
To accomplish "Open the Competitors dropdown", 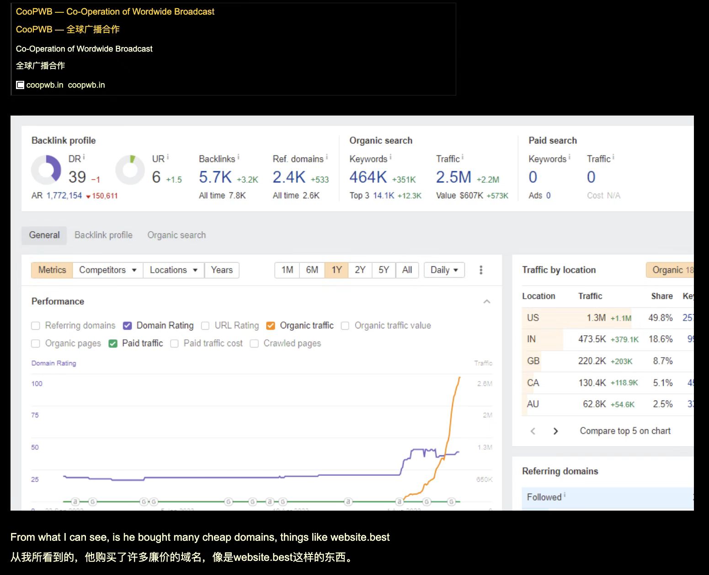I will click(x=108, y=270).
